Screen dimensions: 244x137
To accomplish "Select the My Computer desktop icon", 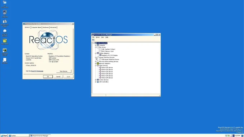I will point(5,14).
